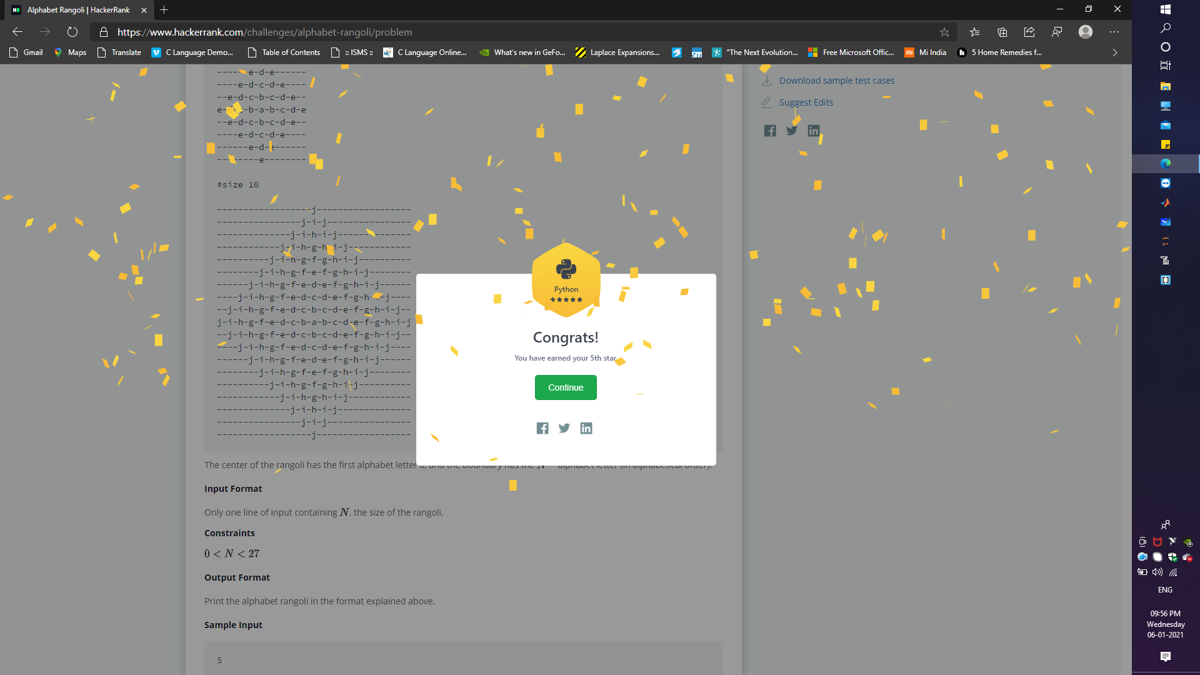The height and width of the screenshot is (675, 1200).
Task: Click the sidebar Facebook share icon
Action: click(x=770, y=131)
